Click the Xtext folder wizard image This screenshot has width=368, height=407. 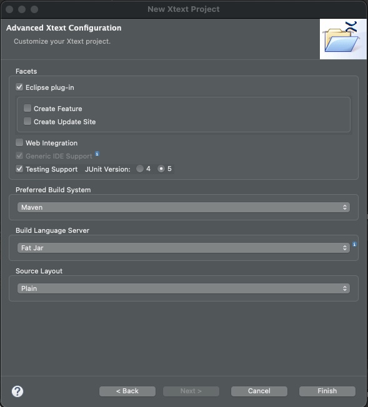(343, 39)
